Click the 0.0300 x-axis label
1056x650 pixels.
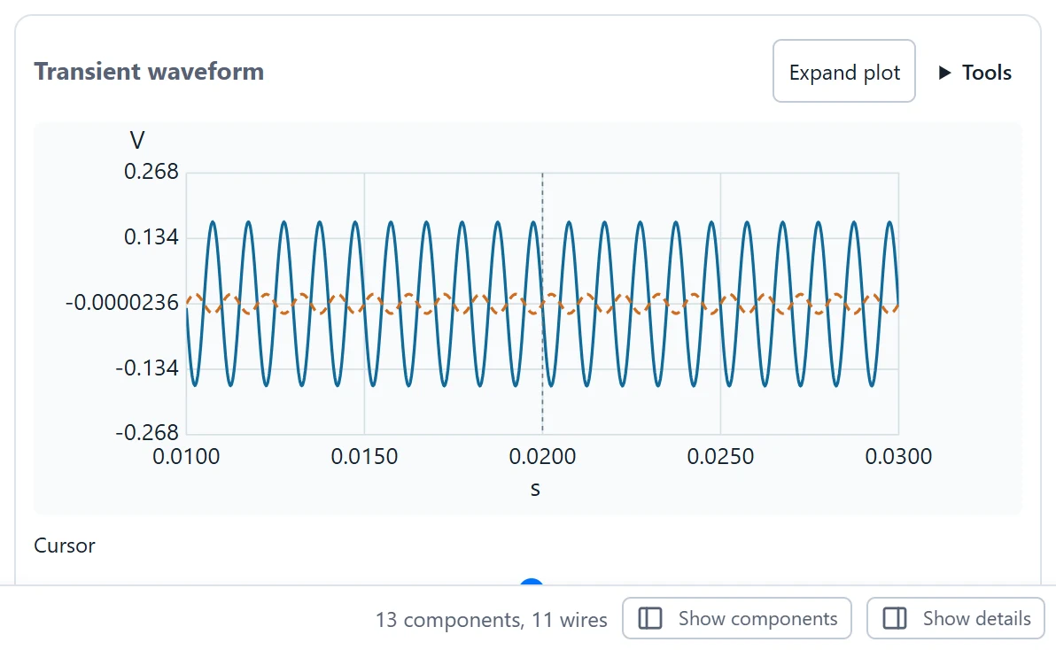click(x=898, y=457)
